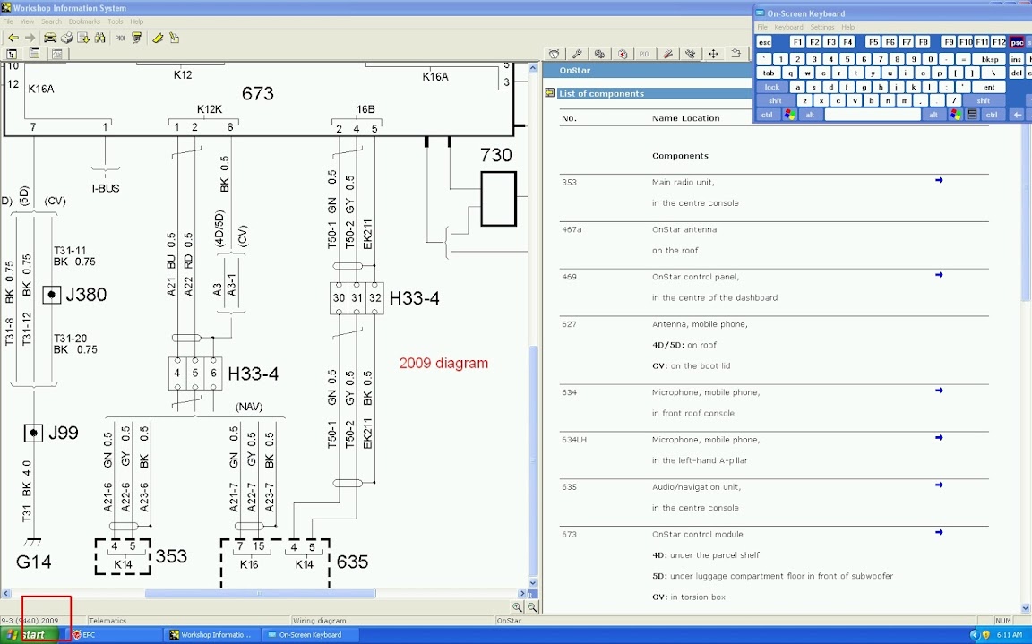Click the document download arrow icon
Image resolution: width=1032 pixels, height=644 pixels.
pyautogui.click(x=83, y=39)
